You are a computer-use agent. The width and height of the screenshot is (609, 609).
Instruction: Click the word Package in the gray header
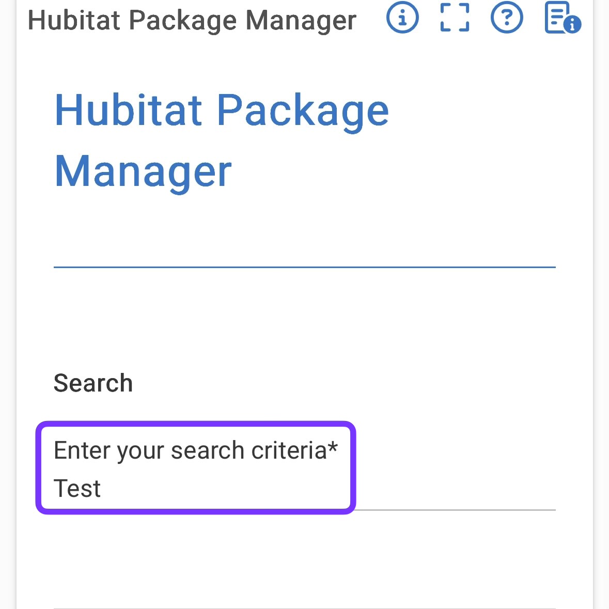(x=182, y=21)
